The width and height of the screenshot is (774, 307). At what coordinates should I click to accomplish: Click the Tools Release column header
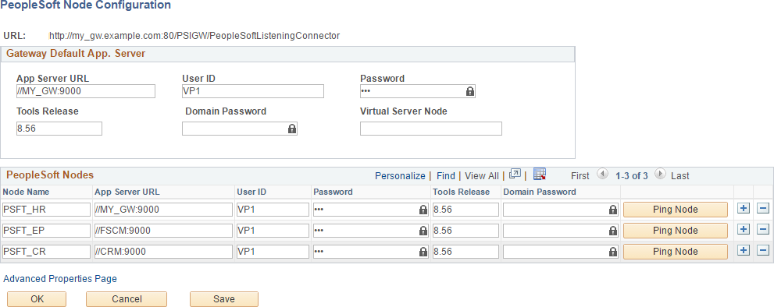[462, 192]
